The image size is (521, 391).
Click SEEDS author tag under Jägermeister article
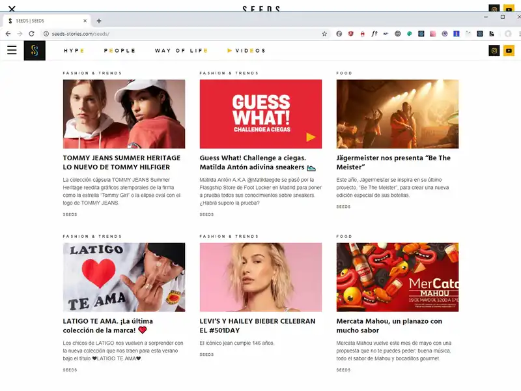point(343,207)
